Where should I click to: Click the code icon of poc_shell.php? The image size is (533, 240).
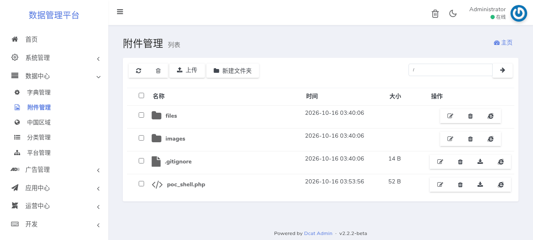[x=157, y=185]
